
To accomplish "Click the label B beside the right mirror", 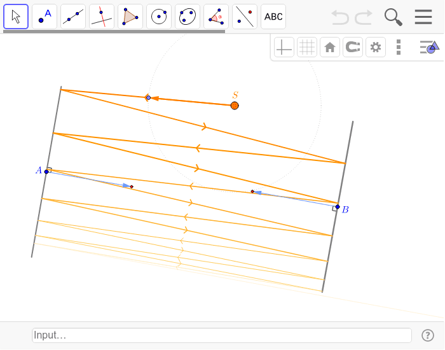I will [345, 209].
